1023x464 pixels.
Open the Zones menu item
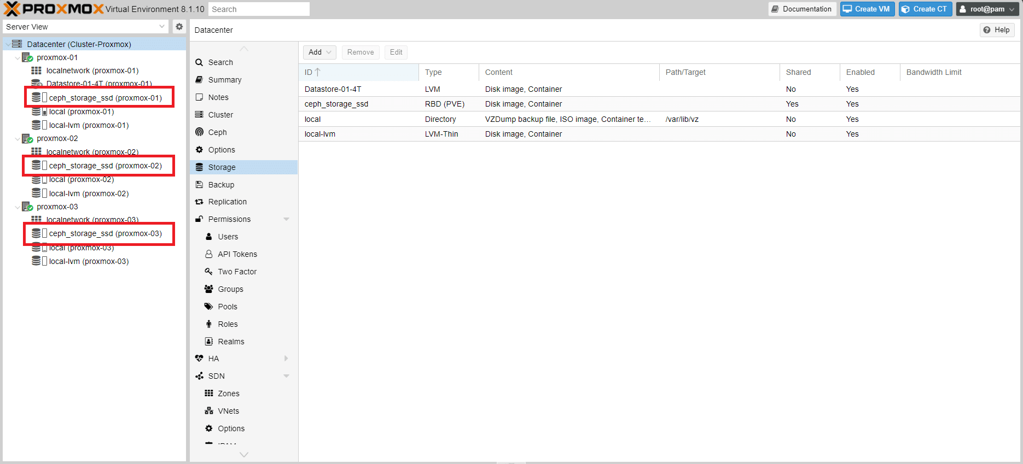(243, 393)
